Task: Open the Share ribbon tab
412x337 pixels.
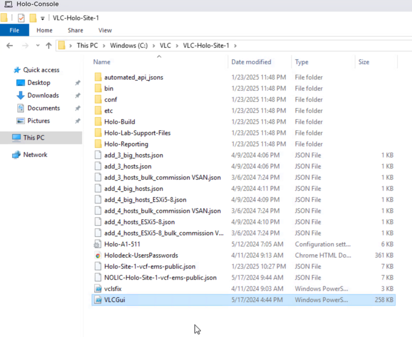Action: pos(75,30)
